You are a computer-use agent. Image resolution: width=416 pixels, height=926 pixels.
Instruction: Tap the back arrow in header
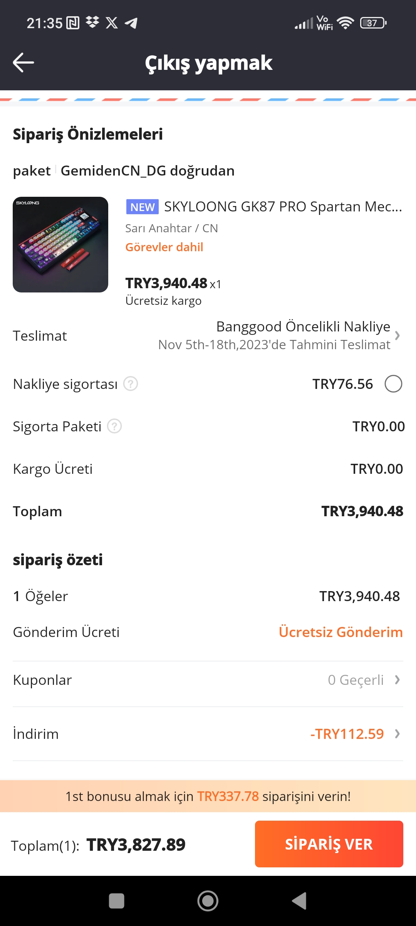click(23, 63)
